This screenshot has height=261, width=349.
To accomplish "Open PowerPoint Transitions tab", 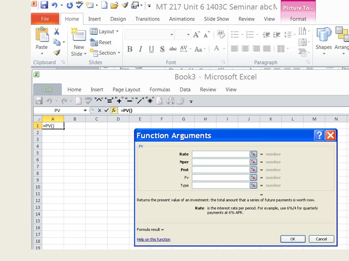I will 147,19.
